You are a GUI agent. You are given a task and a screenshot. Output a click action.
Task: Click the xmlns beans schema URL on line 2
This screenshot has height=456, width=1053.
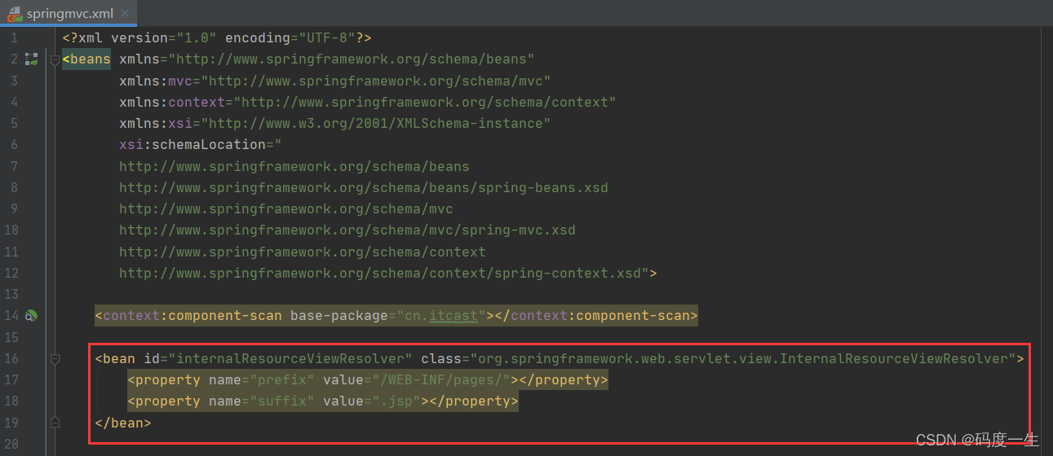pyautogui.click(x=352, y=59)
